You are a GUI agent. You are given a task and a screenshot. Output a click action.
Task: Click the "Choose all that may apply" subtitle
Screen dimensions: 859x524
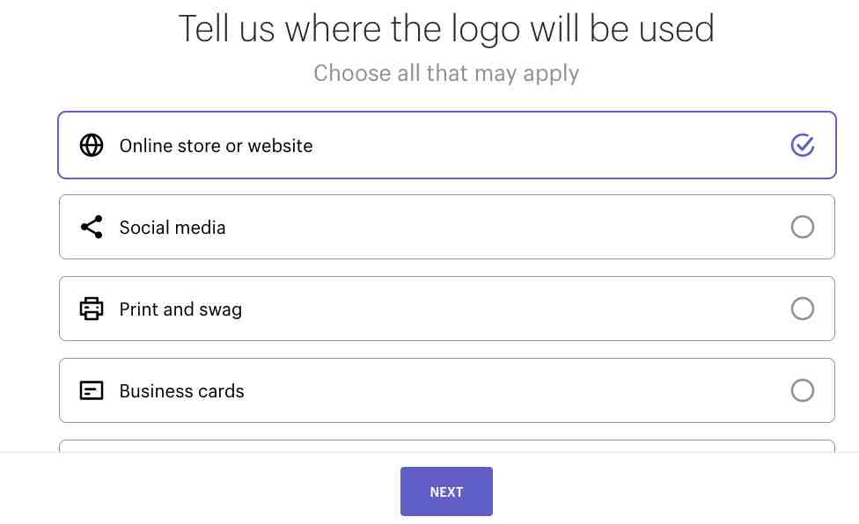[446, 73]
